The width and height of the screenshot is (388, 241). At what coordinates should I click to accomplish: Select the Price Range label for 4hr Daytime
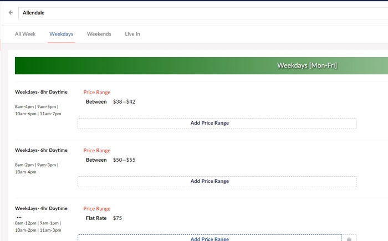[97, 208]
